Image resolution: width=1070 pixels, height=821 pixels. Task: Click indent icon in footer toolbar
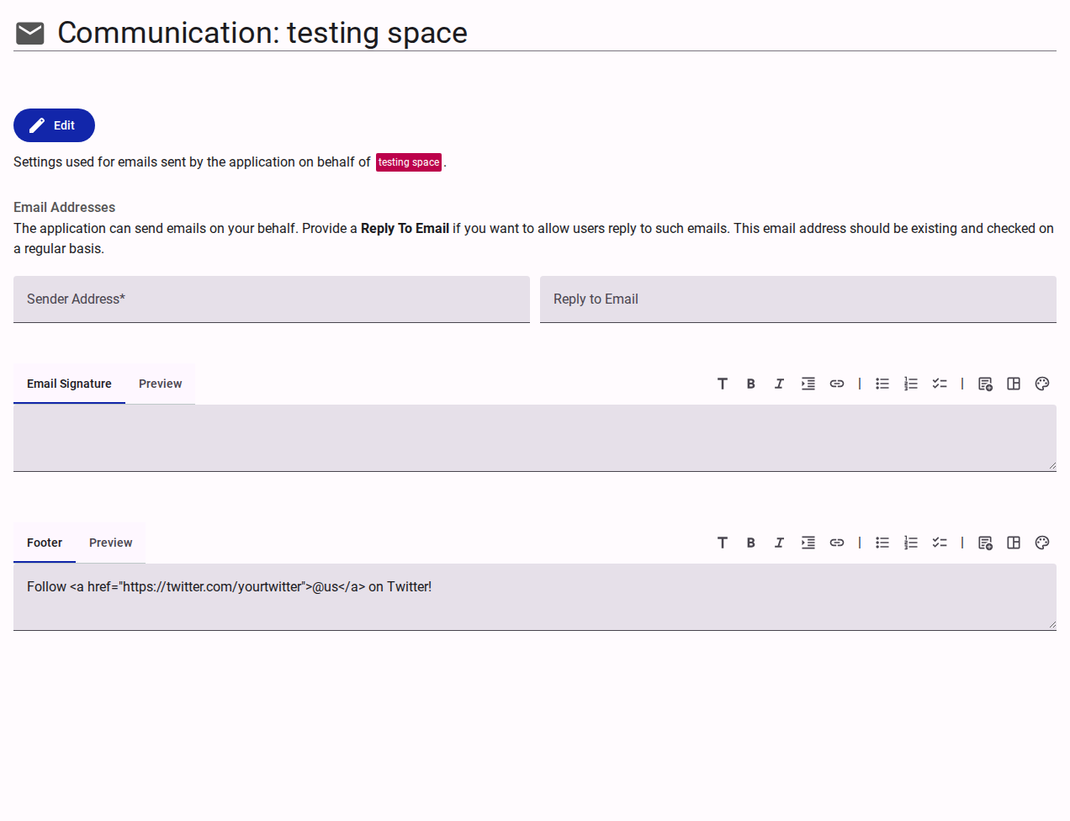click(808, 543)
